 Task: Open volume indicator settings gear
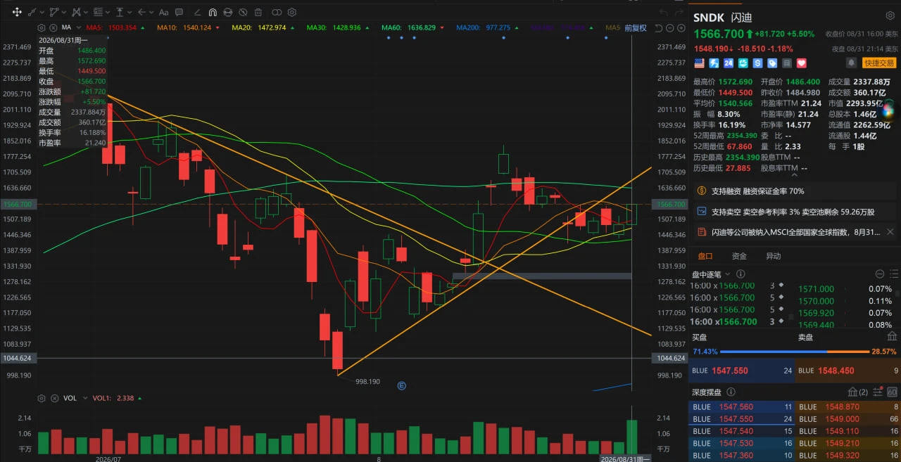point(42,398)
